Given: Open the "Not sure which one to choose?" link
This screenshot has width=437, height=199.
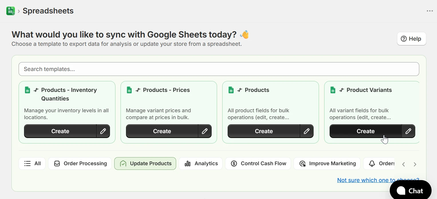Looking at the screenshot, I should pyautogui.click(x=378, y=180).
